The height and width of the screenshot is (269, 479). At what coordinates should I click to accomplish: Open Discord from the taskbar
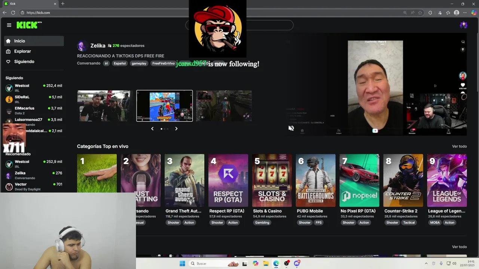(297, 263)
